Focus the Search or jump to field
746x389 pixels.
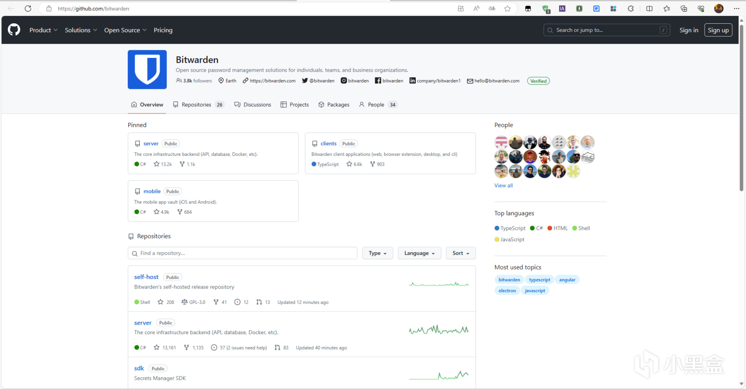pos(607,30)
